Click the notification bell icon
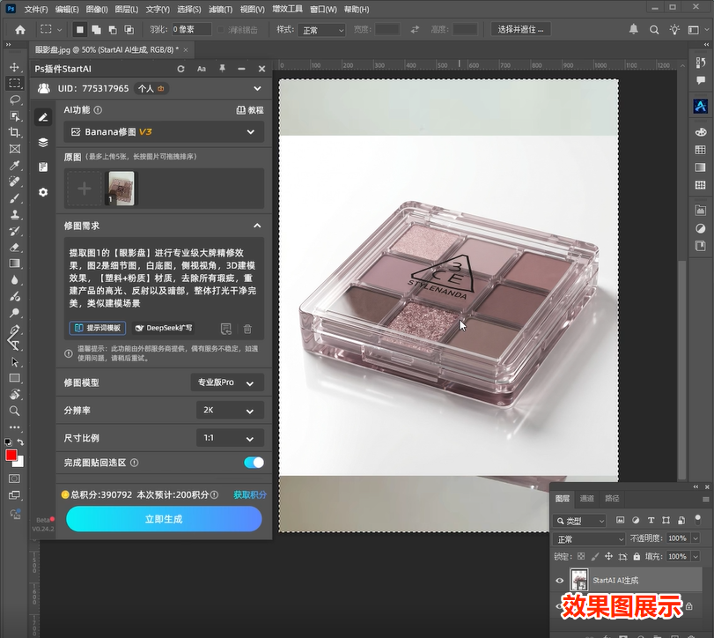714x638 pixels. tap(633, 29)
